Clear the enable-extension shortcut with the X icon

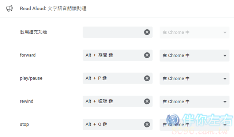(147, 32)
